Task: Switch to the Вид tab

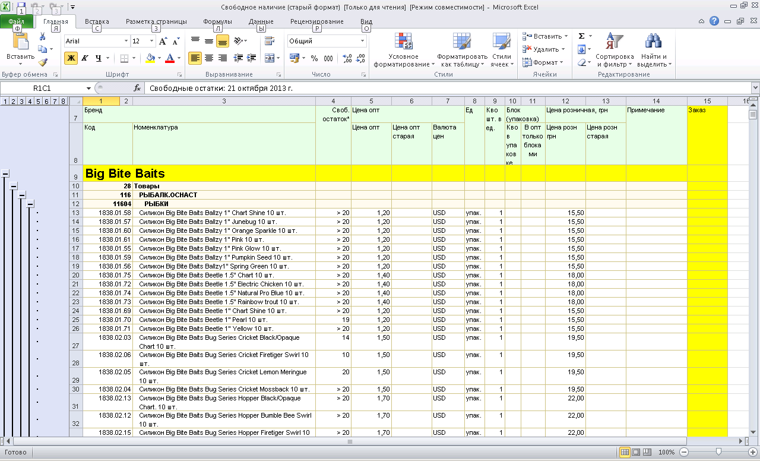Action: (x=366, y=21)
